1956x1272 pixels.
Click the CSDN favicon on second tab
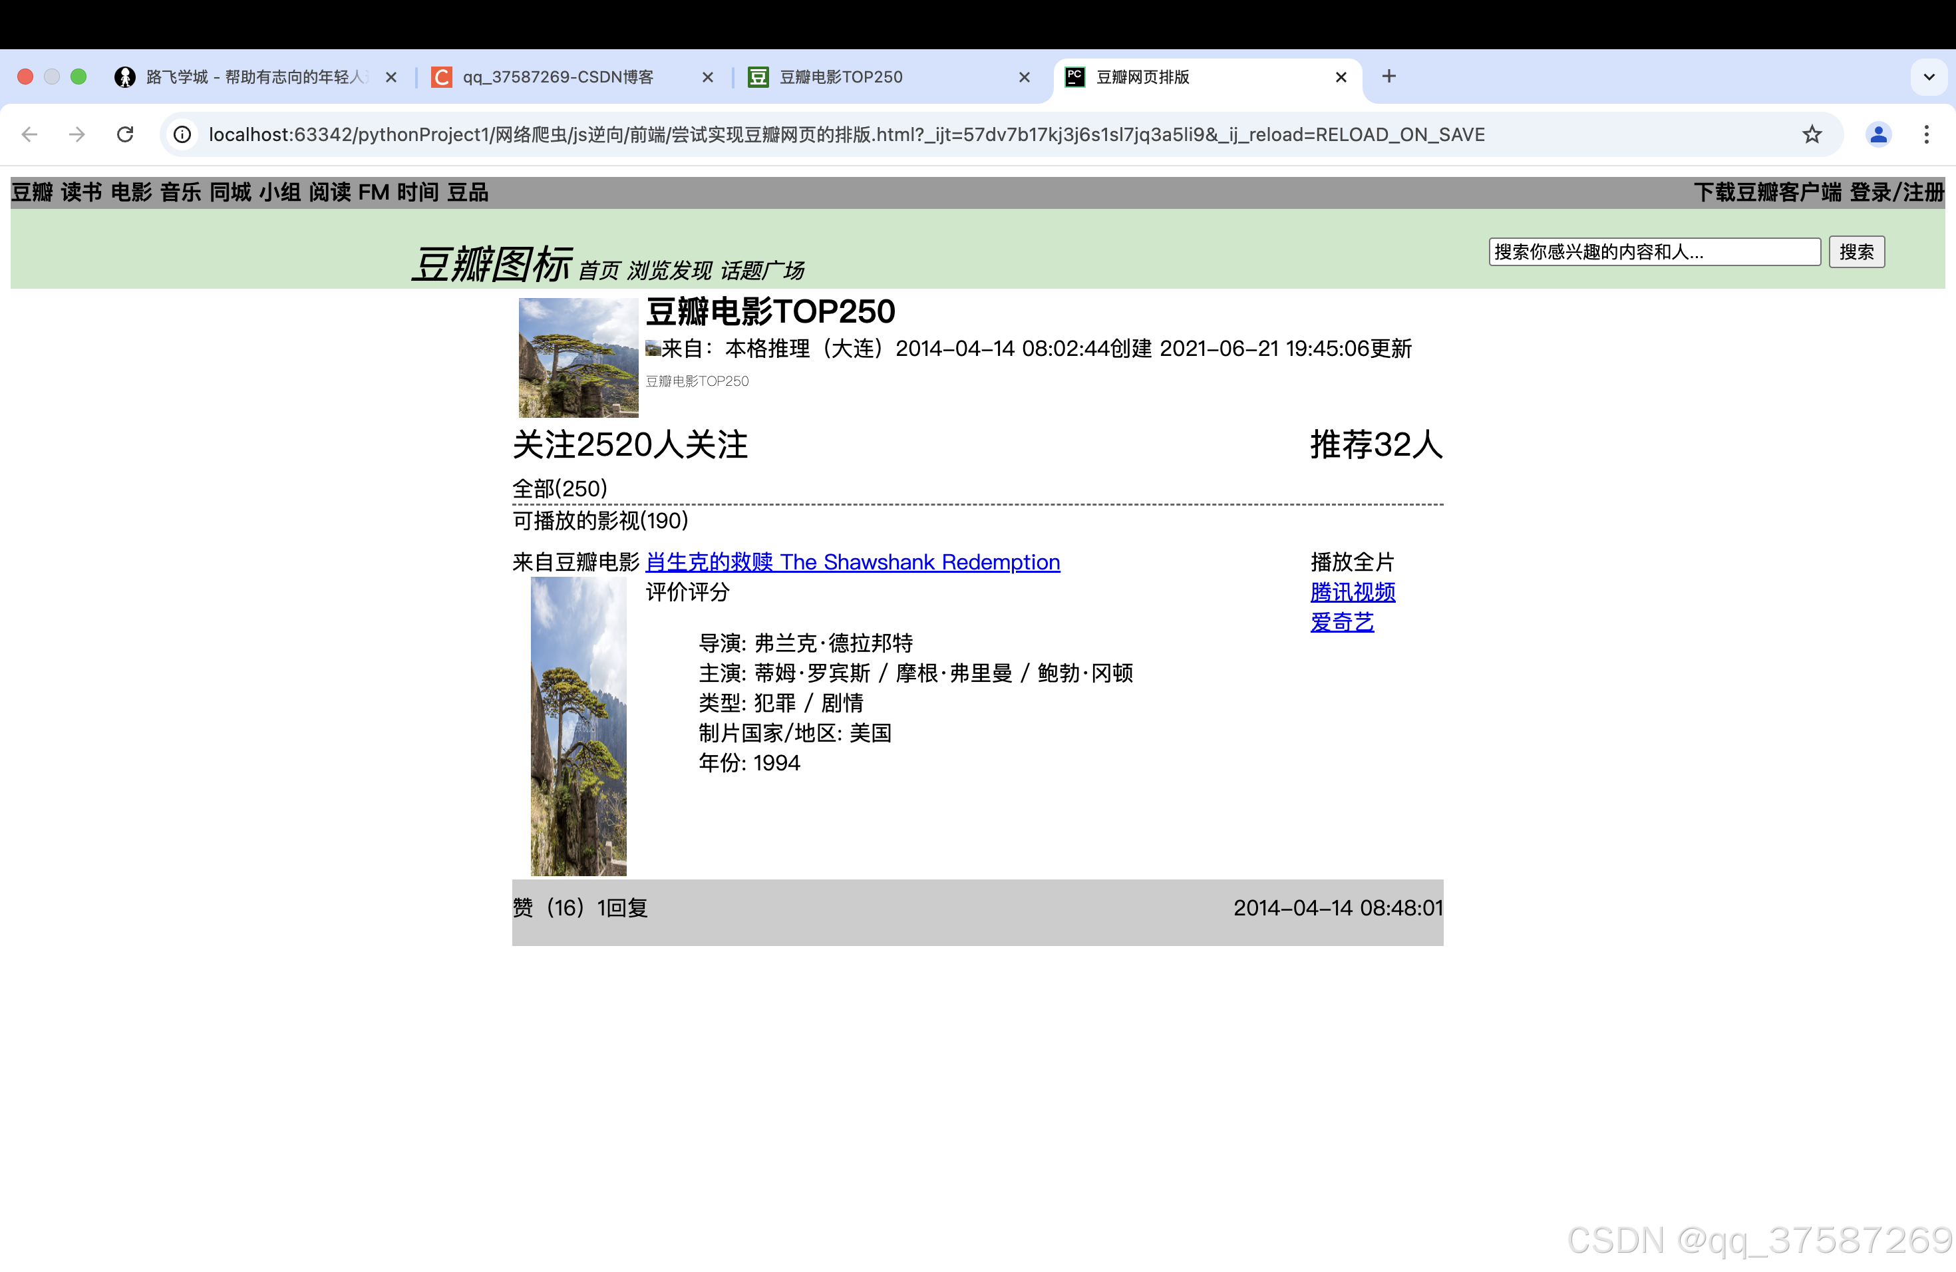[x=441, y=77]
